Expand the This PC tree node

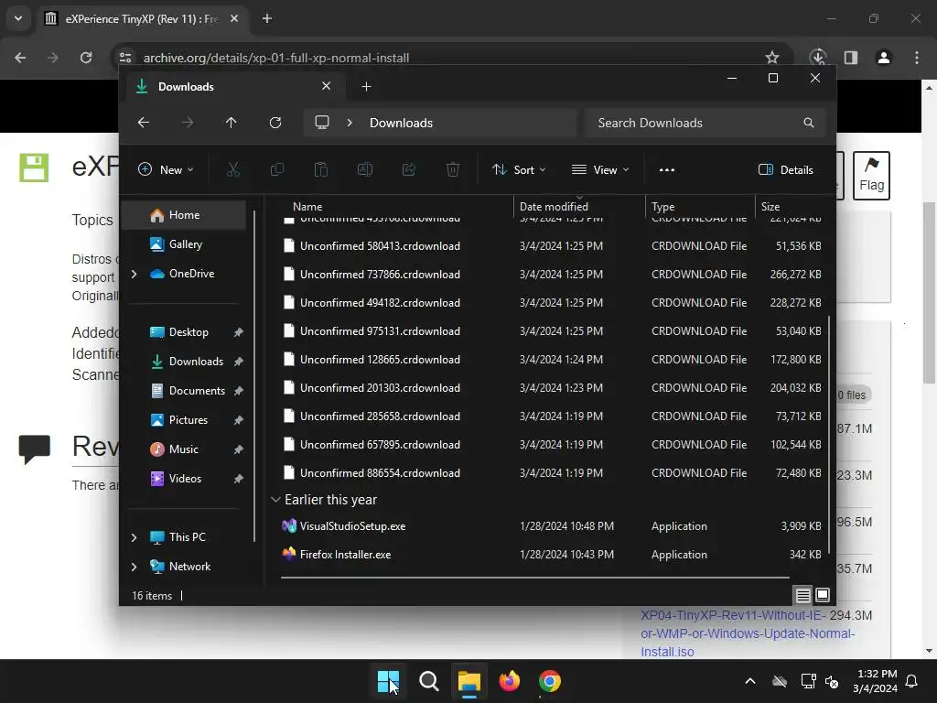pyautogui.click(x=134, y=537)
